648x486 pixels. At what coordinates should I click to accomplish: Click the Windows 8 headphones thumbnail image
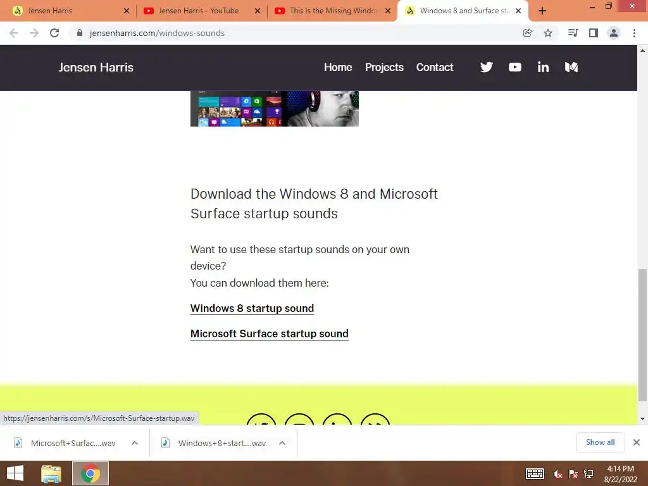(x=275, y=109)
